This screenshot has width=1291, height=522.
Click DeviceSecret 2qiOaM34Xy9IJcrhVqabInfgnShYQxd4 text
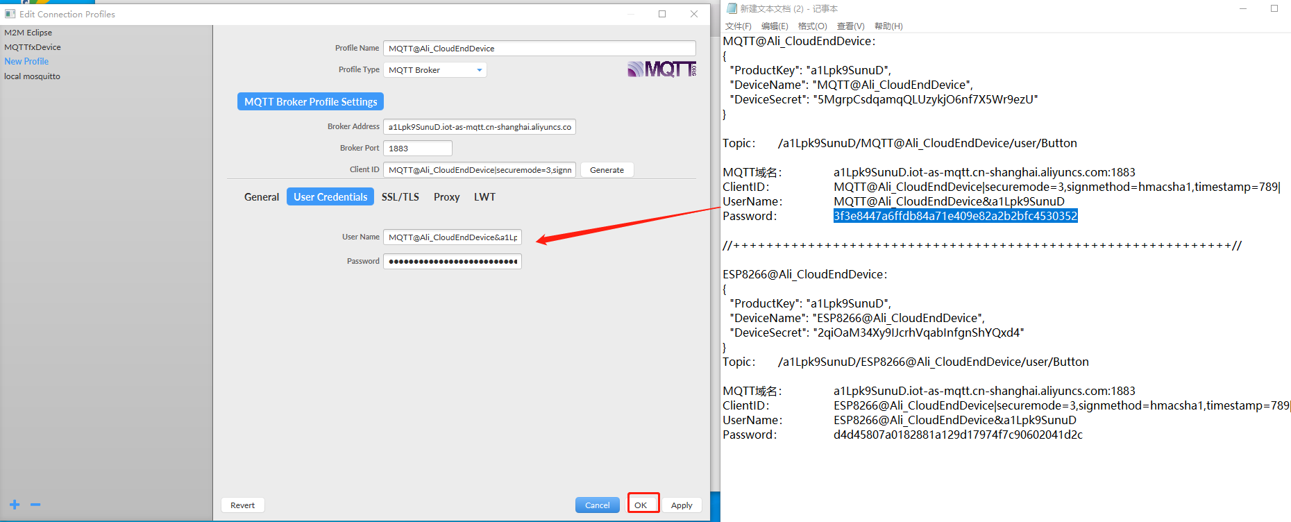coord(918,332)
